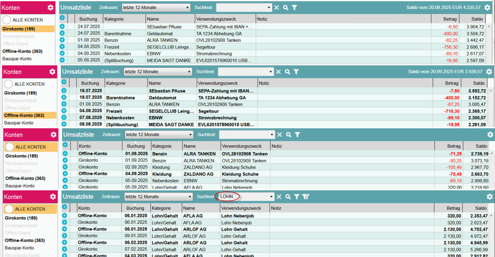Click Verwendungszweck column header in LOHN results table
The width and height of the screenshot is (495, 257).
tap(241, 208)
